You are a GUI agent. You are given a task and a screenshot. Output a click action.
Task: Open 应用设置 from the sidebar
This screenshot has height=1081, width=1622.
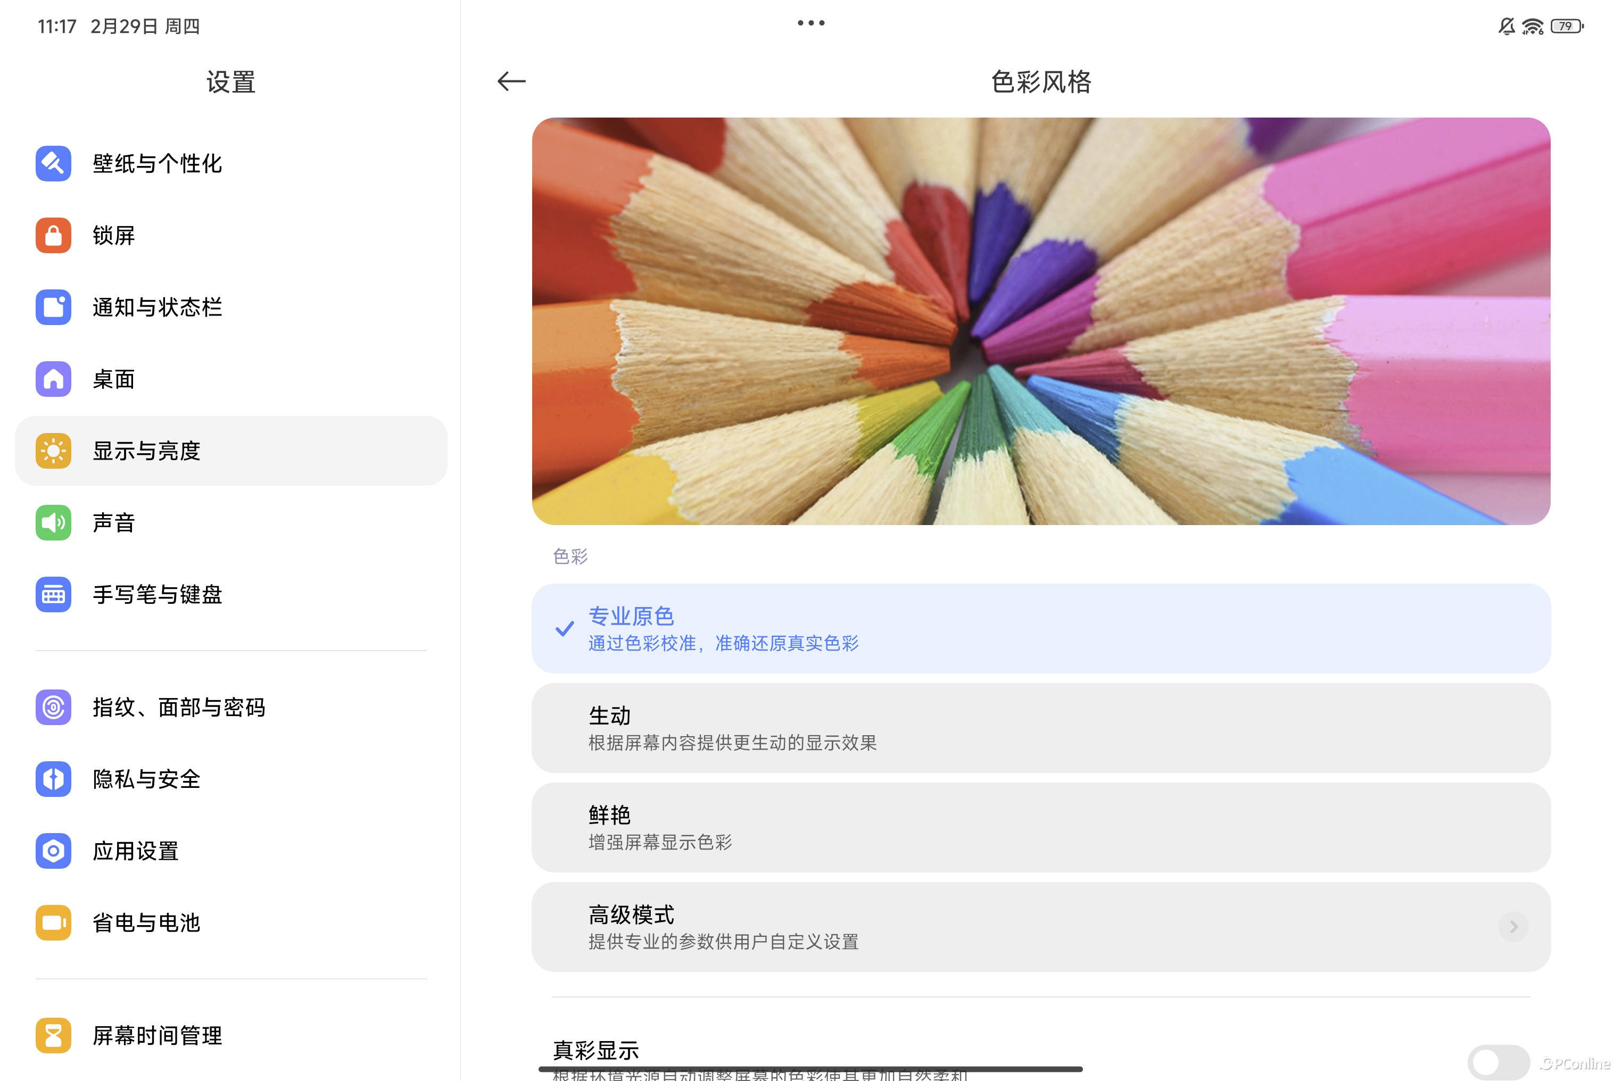tap(136, 851)
